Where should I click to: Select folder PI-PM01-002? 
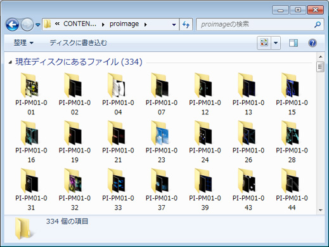click(x=75, y=94)
